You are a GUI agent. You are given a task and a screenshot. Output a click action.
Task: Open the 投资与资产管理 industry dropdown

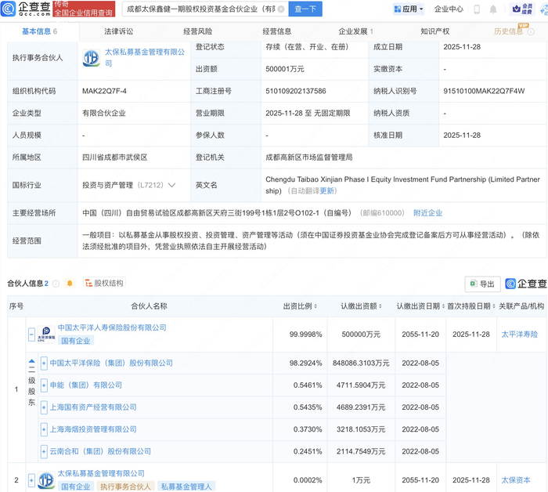point(171,186)
